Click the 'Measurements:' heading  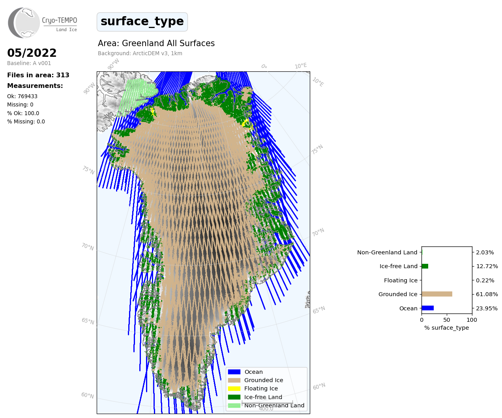click(x=35, y=86)
